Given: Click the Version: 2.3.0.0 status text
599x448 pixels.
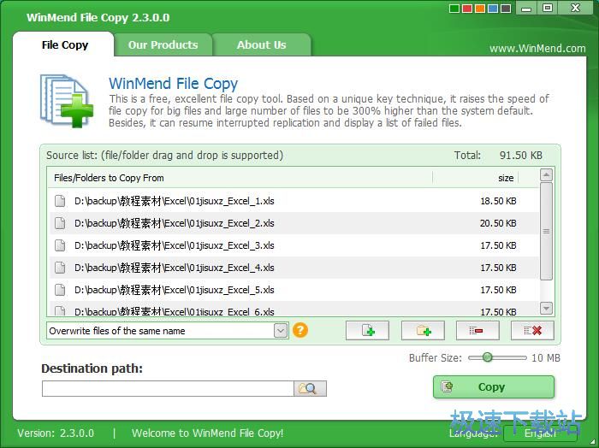Looking at the screenshot, I should point(56,433).
